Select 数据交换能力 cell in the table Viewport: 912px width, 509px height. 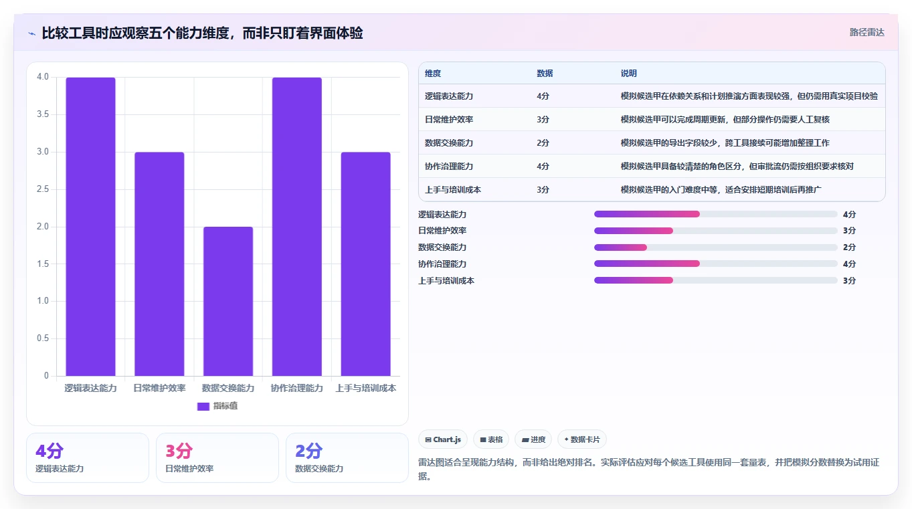click(449, 143)
